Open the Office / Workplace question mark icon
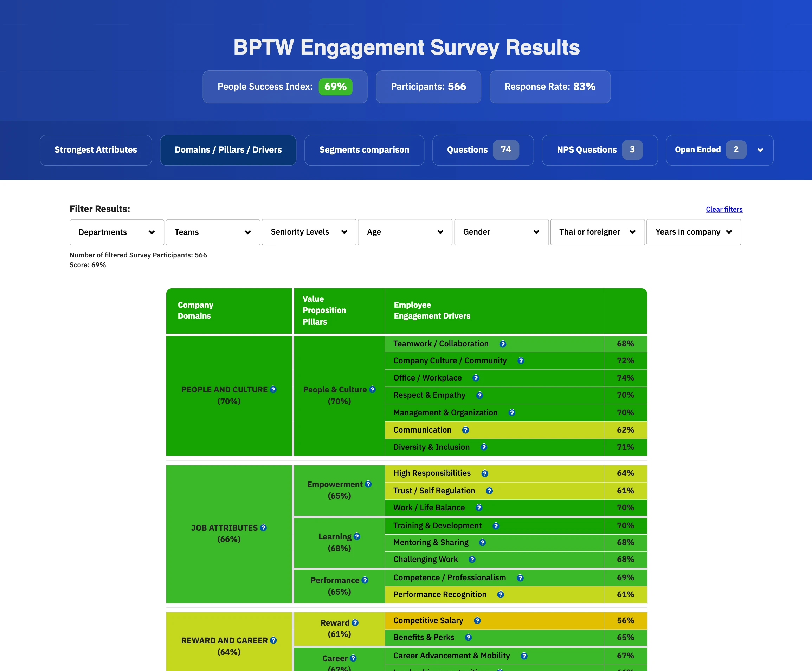The width and height of the screenshot is (812, 671). pyautogui.click(x=476, y=378)
